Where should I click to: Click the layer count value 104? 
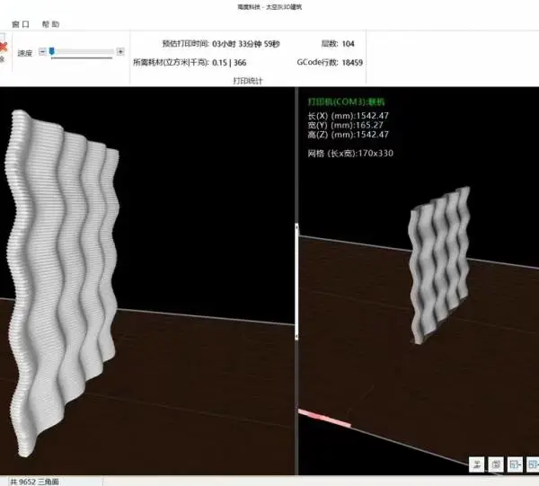(349, 44)
